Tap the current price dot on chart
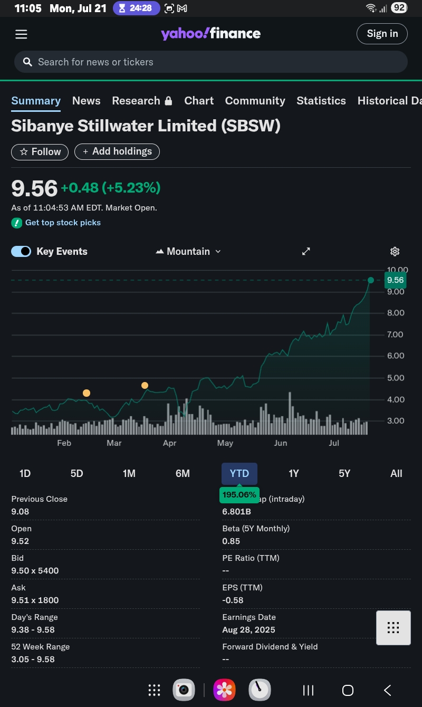This screenshot has width=422, height=707. [x=371, y=280]
